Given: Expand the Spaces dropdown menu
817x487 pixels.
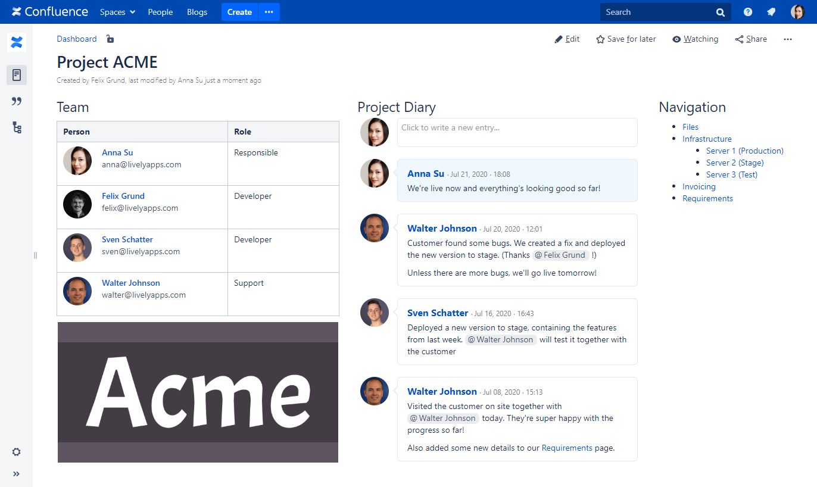Looking at the screenshot, I should pyautogui.click(x=117, y=12).
